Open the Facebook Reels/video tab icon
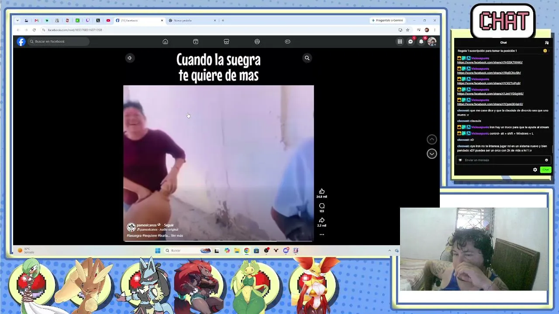The width and height of the screenshot is (559, 314). (x=196, y=41)
